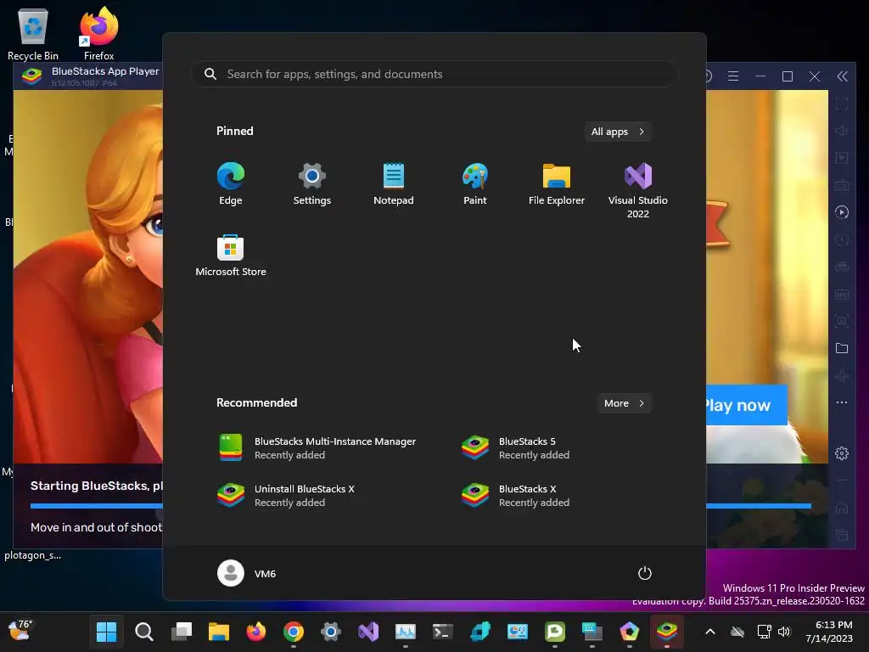Click BlueStacks Android home button icon
Viewport: 869px width, 652px height.
842,508
